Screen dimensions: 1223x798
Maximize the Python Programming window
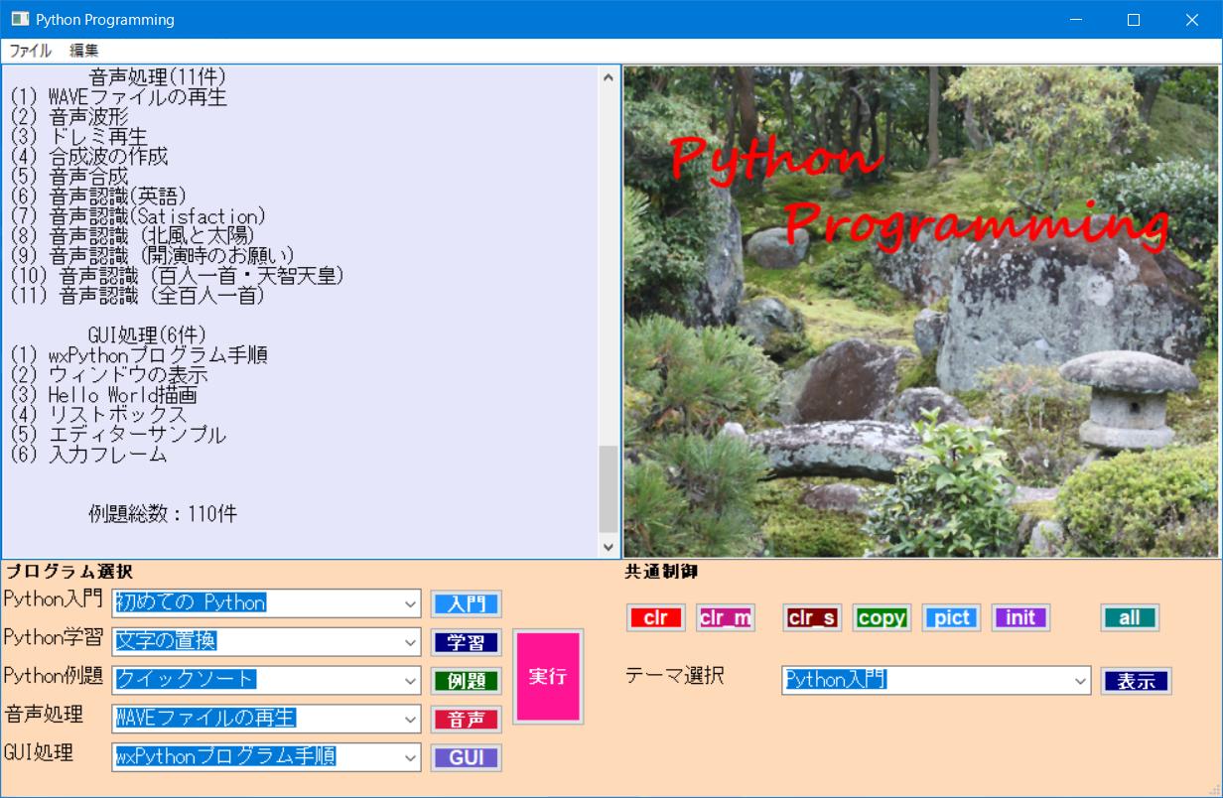(1134, 20)
